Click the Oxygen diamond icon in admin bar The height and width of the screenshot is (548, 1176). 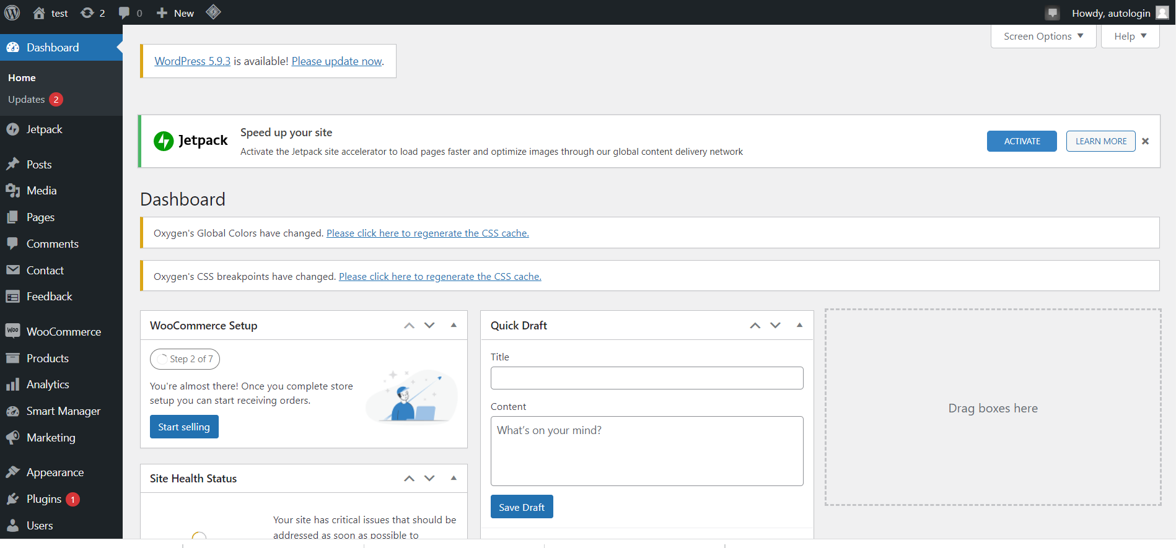pos(213,12)
